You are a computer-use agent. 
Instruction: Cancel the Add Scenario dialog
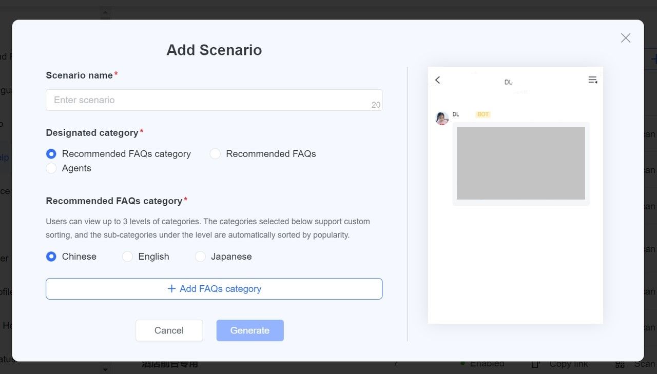coord(169,330)
